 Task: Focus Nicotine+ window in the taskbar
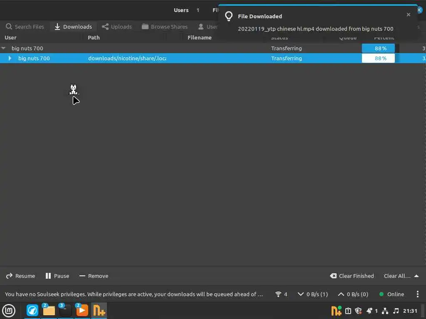point(99,310)
